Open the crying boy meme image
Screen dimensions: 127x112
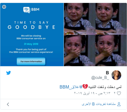95,34
